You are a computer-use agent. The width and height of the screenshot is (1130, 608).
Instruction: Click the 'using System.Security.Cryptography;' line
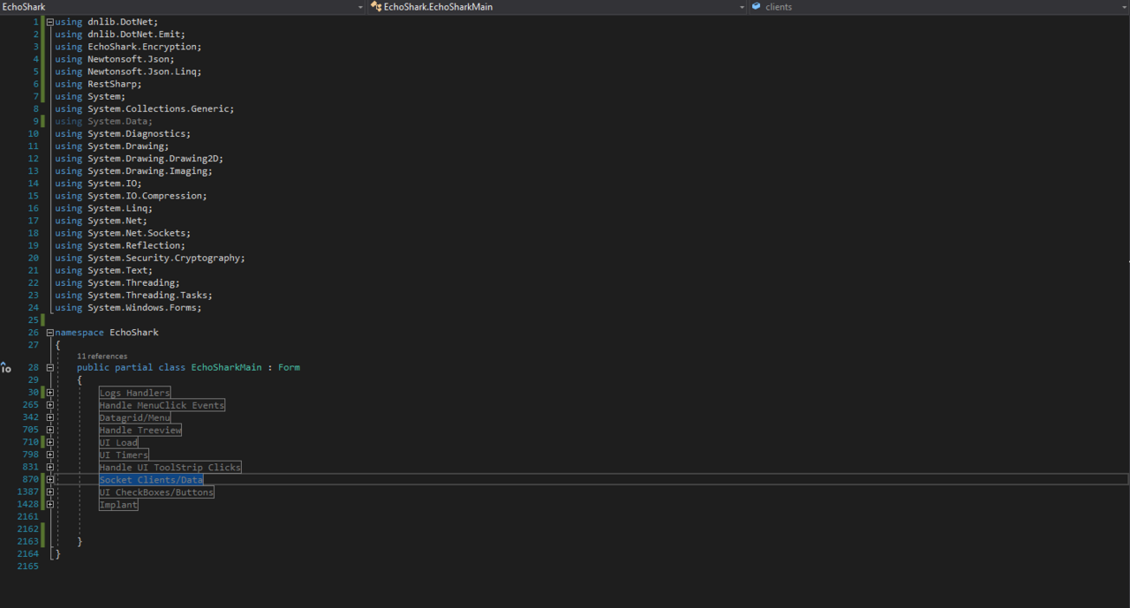tap(150, 258)
